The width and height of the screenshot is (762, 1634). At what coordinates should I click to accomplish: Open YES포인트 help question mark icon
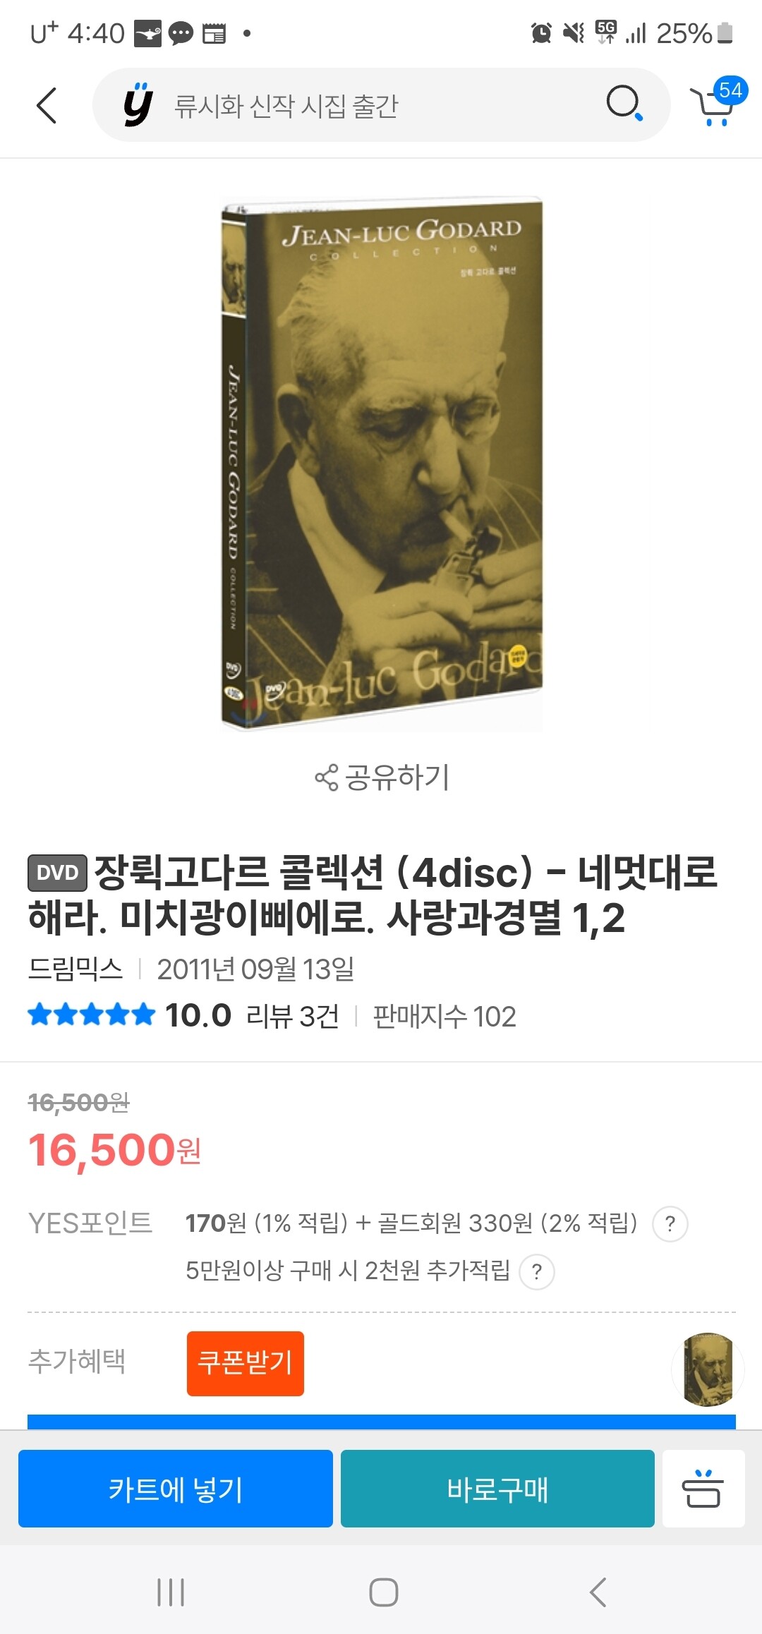pos(670,1224)
